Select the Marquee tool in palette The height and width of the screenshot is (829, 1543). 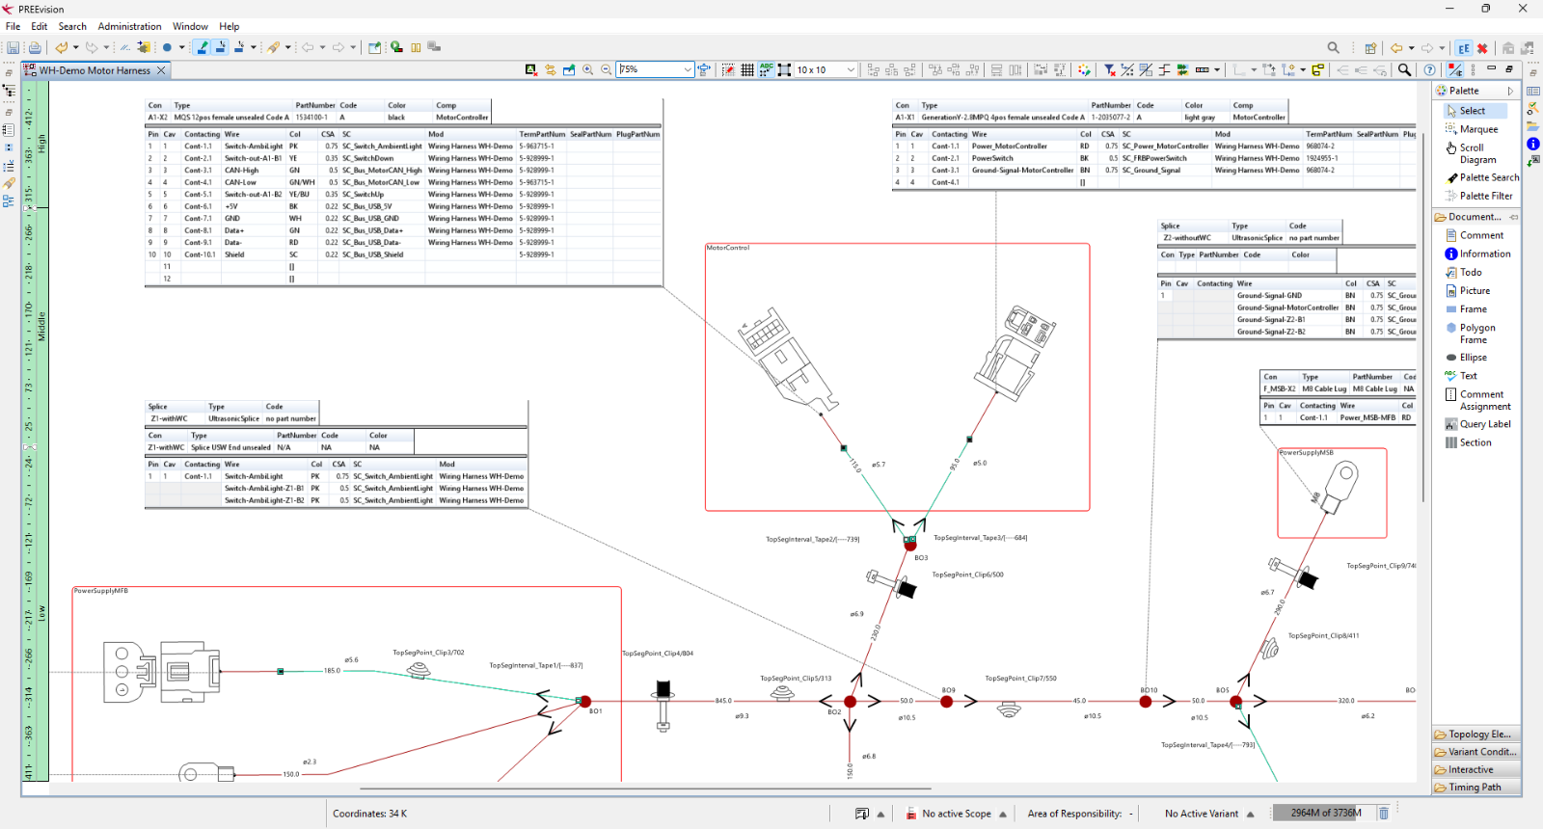pos(1472,129)
